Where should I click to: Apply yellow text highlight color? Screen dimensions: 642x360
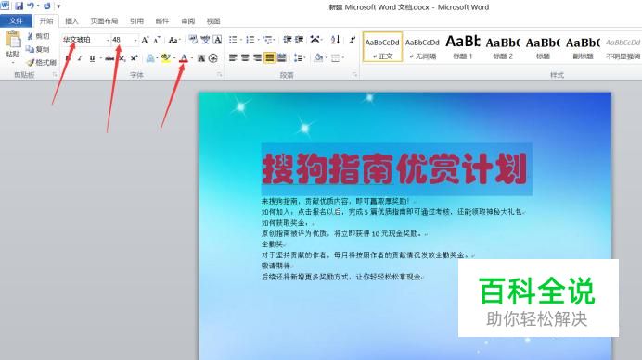click(165, 58)
